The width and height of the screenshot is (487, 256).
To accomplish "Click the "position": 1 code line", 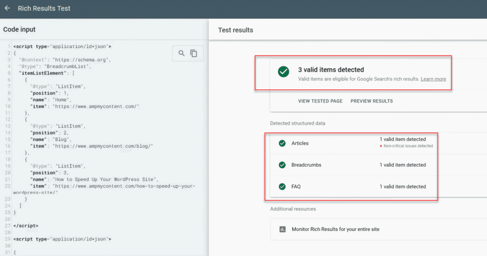I will pyautogui.click(x=49, y=93).
